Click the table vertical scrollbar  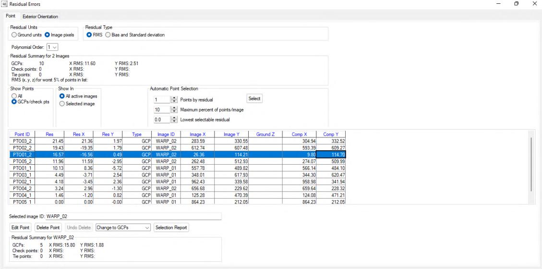click(x=531, y=164)
